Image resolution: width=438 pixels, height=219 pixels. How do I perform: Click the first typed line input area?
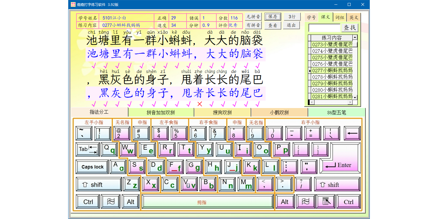(175, 54)
